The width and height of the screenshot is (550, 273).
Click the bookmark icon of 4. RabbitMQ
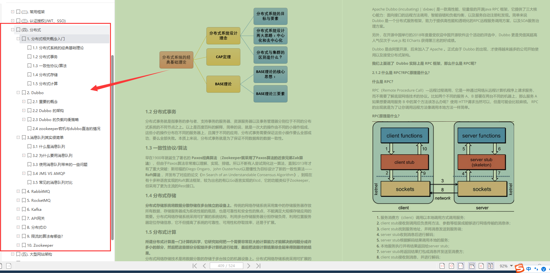(24, 191)
